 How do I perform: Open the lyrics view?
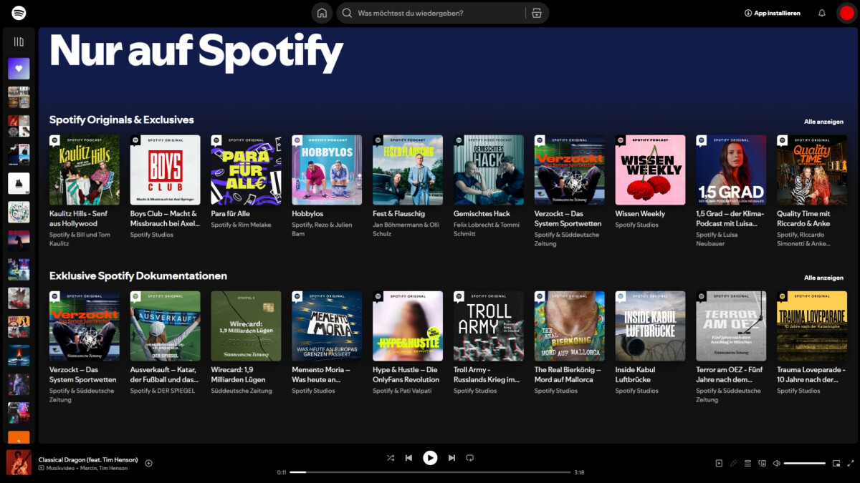pos(732,463)
